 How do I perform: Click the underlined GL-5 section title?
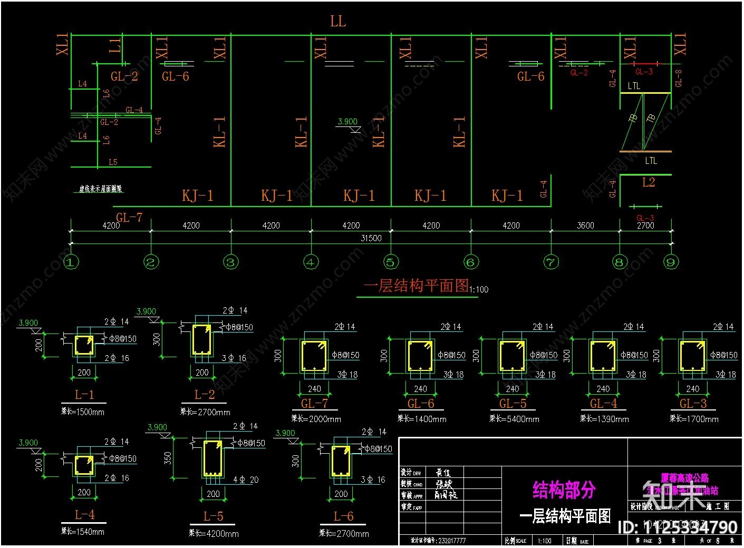(513, 404)
